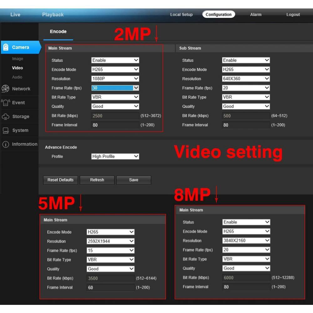Expand Advance Encode Profile dropdown

115,156
